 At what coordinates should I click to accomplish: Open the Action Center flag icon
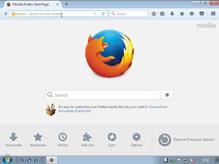[x=179, y=160]
